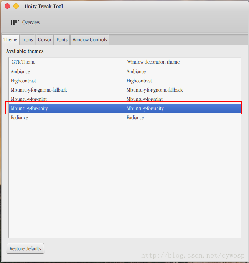Minimize window with the yellow button
249x263 pixels.
pos(16,6)
